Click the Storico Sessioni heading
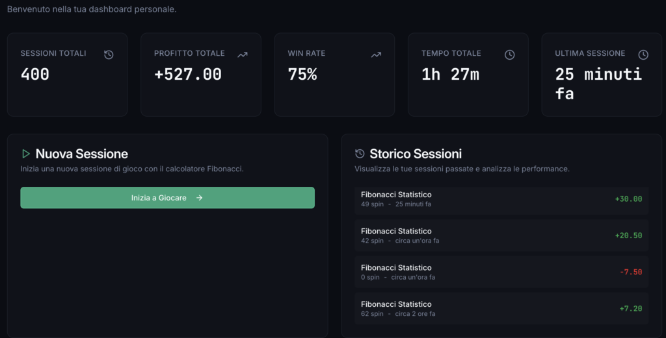Viewport: 666px width, 338px height. [x=416, y=154]
